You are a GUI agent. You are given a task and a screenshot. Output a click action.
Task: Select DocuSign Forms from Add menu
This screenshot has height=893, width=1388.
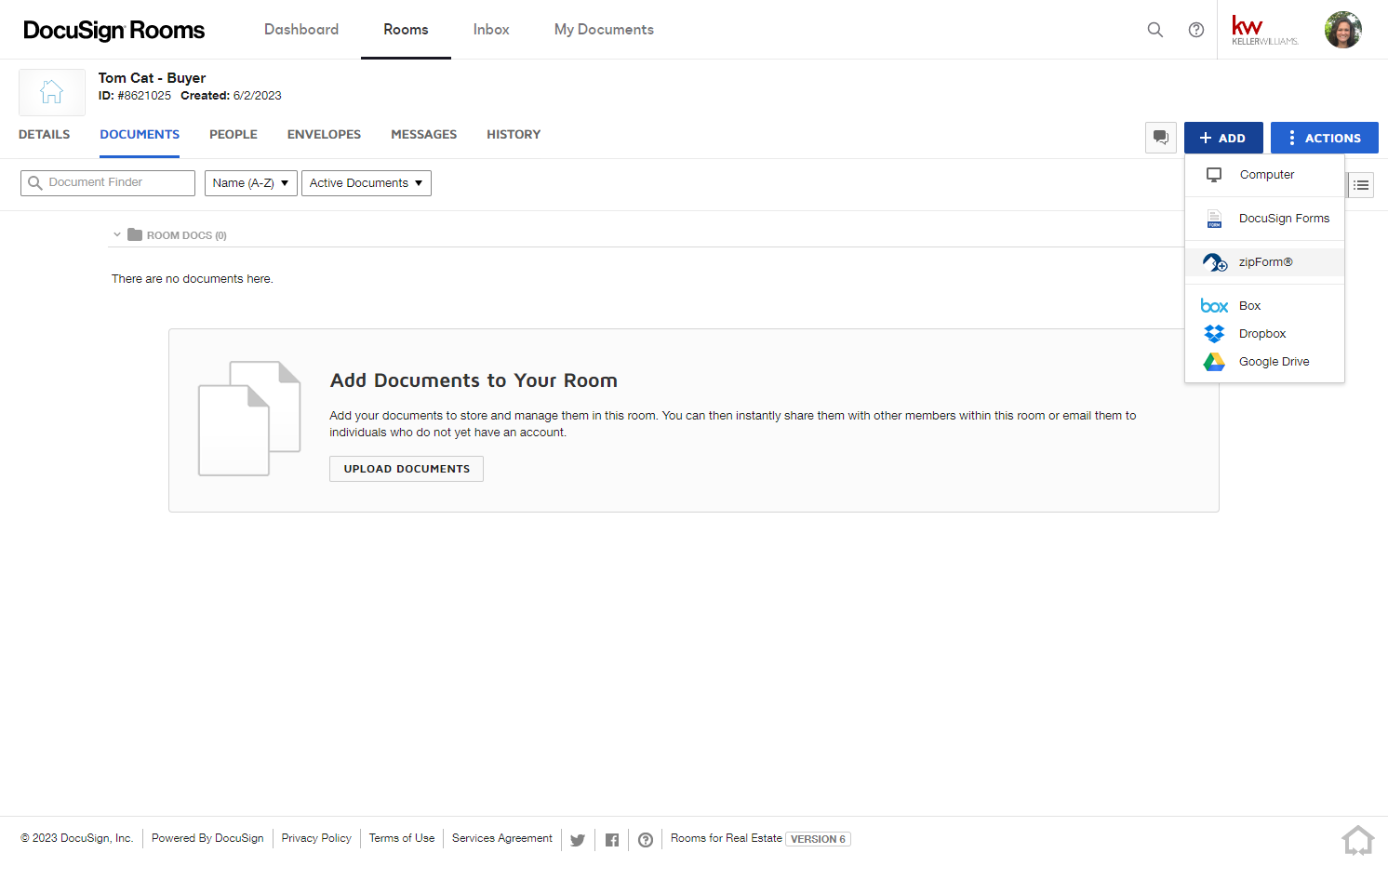(x=1264, y=219)
